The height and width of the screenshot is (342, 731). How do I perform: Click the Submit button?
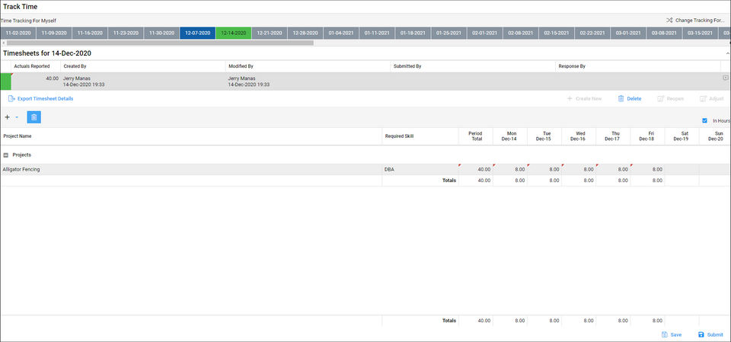pos(710,334)
